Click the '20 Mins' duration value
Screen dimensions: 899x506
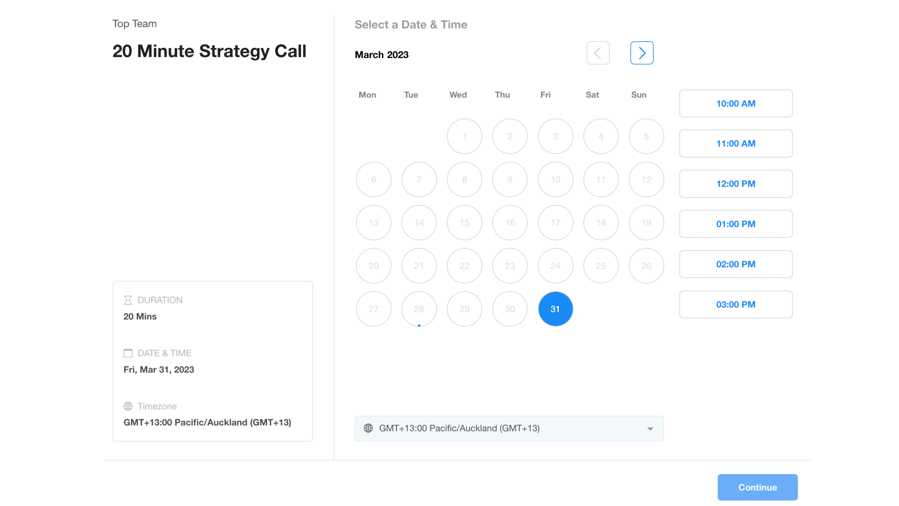click(x=140, y=316)
